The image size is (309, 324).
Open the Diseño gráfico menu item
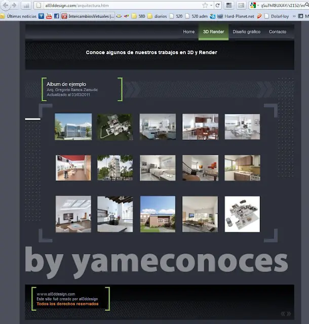[x=246, y=32]
